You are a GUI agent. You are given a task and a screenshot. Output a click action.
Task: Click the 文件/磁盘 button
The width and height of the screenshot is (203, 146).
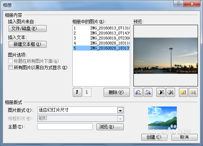point(28,28)
